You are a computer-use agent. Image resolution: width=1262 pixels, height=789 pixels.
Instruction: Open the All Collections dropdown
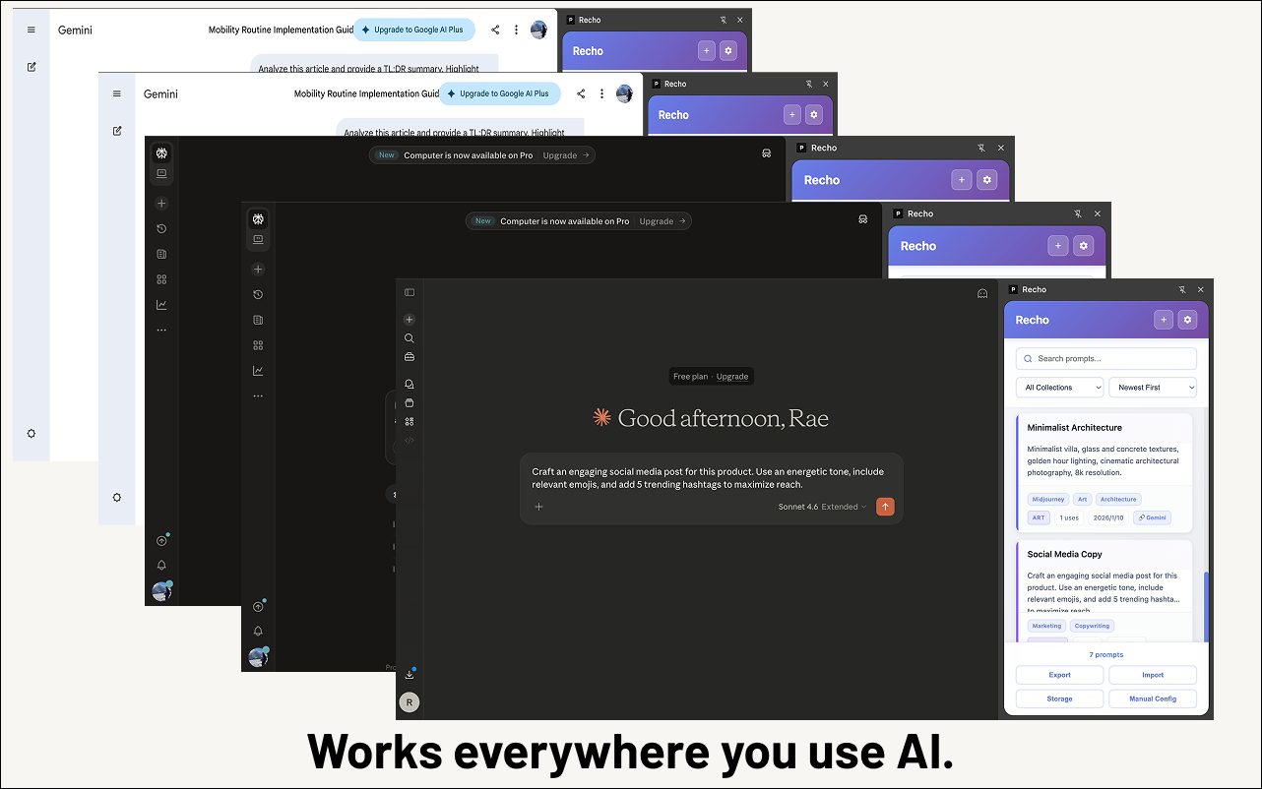tap(1059, 388)
